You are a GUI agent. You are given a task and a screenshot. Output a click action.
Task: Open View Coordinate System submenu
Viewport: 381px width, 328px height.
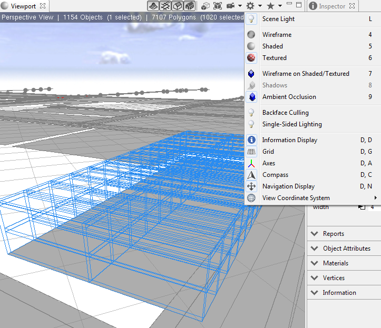pyautogui.click(x=312, y=198)
